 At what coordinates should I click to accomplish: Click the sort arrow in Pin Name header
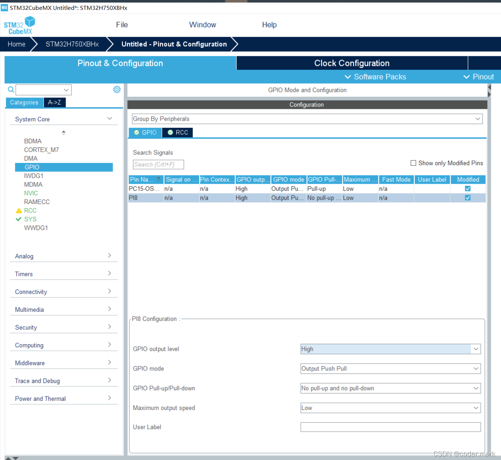tap(159, 179)
